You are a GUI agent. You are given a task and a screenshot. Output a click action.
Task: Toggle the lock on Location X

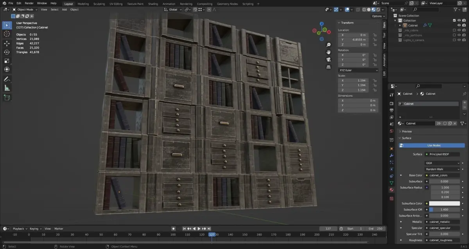coord(374,35)
